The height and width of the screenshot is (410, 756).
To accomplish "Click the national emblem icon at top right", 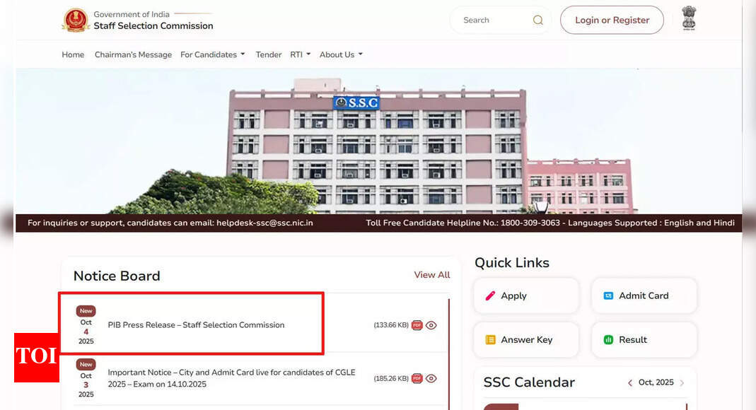I will pos(688,19).
